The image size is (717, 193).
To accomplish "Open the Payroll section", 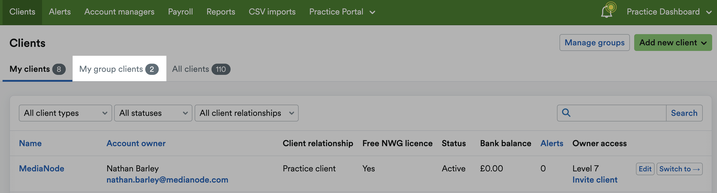I will coord(180,12).
